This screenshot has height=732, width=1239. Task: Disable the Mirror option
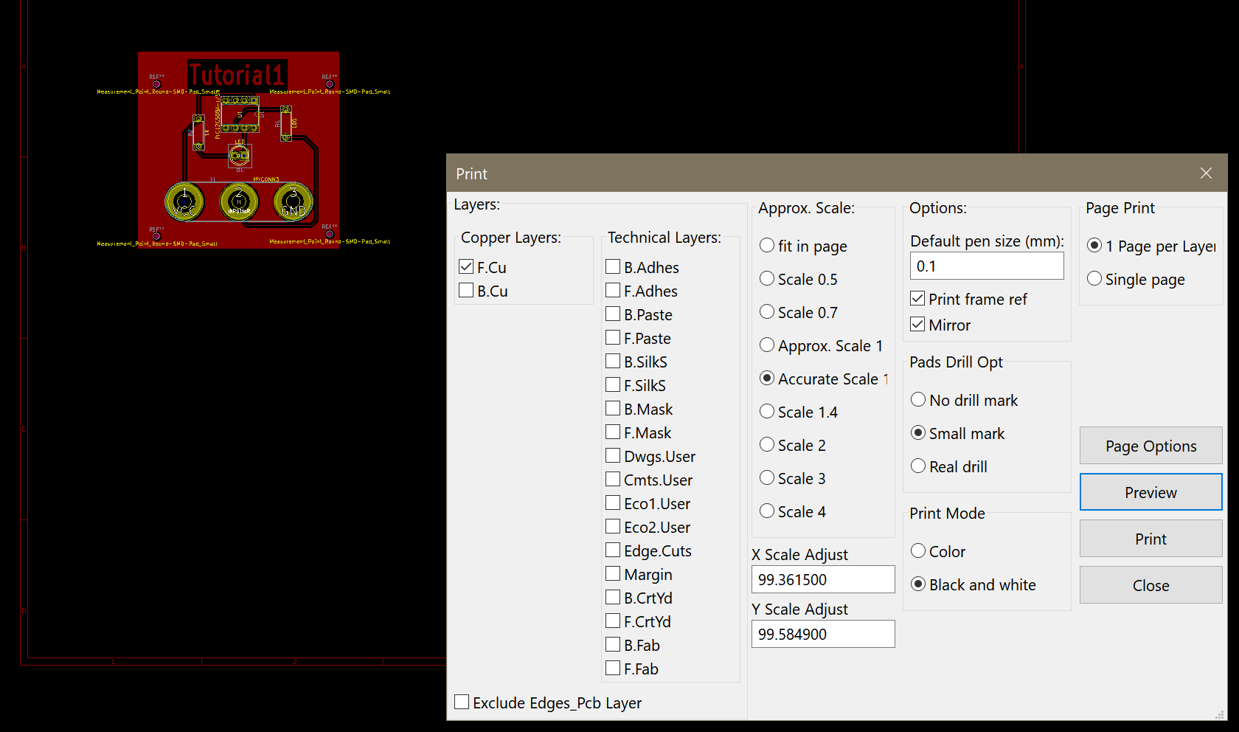coord(917,325)
